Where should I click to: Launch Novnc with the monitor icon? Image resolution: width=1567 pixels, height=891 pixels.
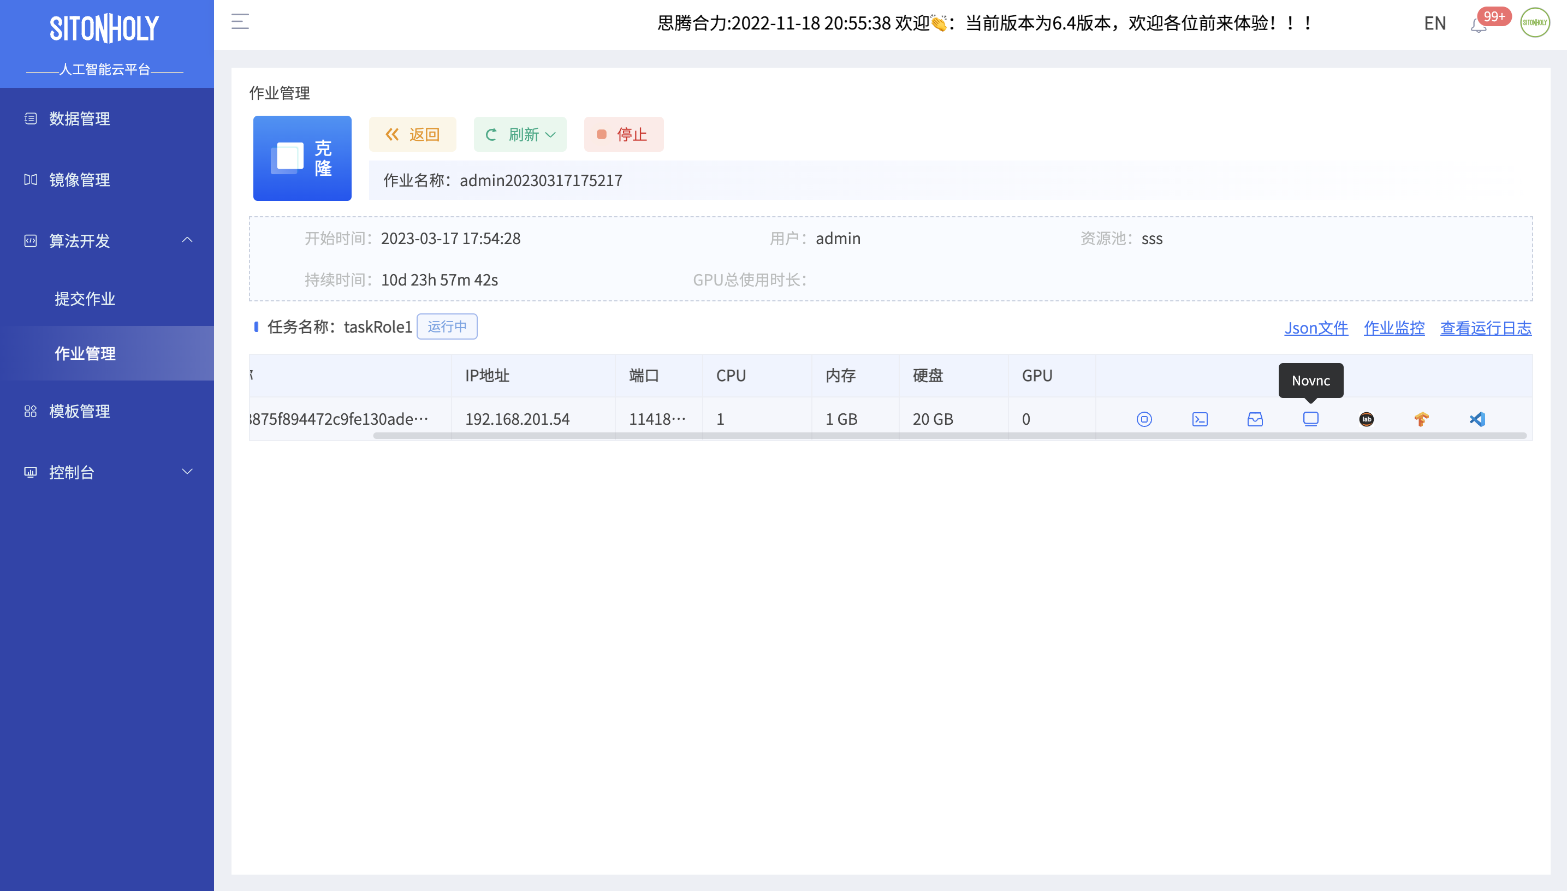point(1310,419)
